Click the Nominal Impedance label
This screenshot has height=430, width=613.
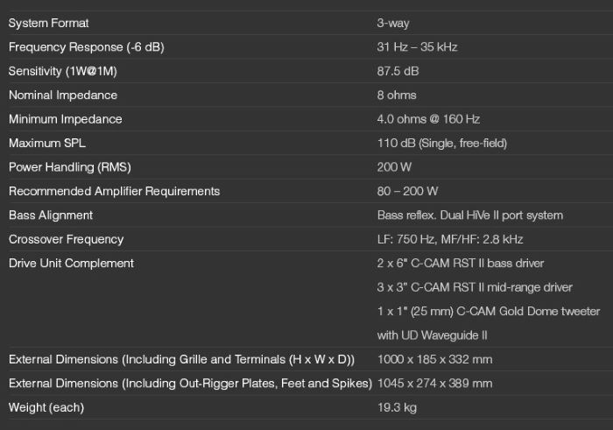tap(62, 95)
